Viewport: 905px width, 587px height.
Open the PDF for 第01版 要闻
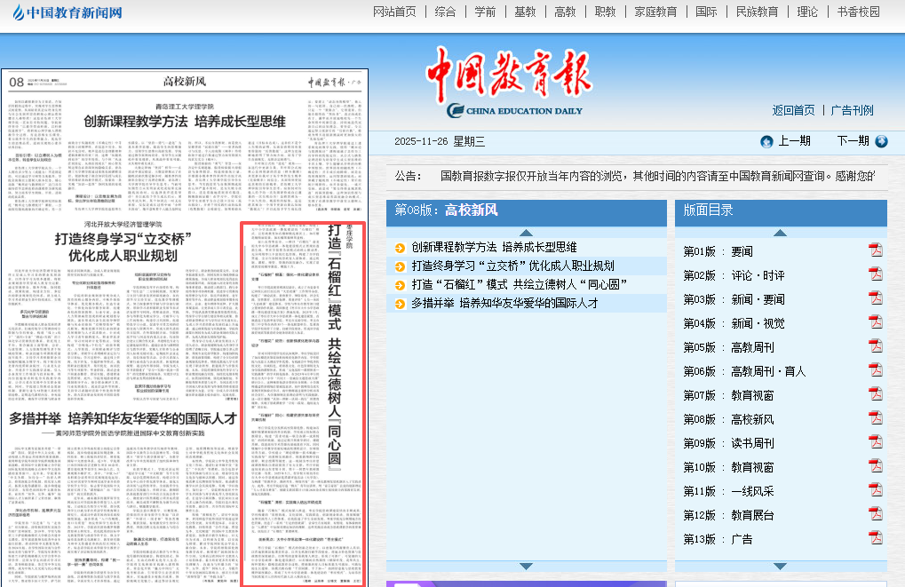pyautogui.click(x=876, y=250)
